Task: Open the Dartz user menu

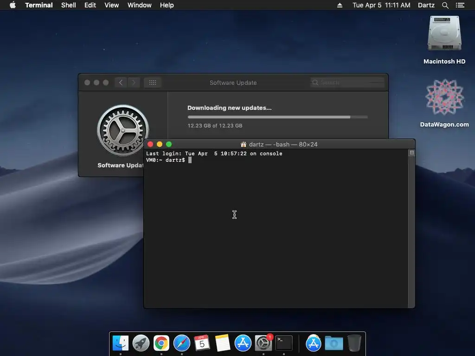Action: [426, 5]
